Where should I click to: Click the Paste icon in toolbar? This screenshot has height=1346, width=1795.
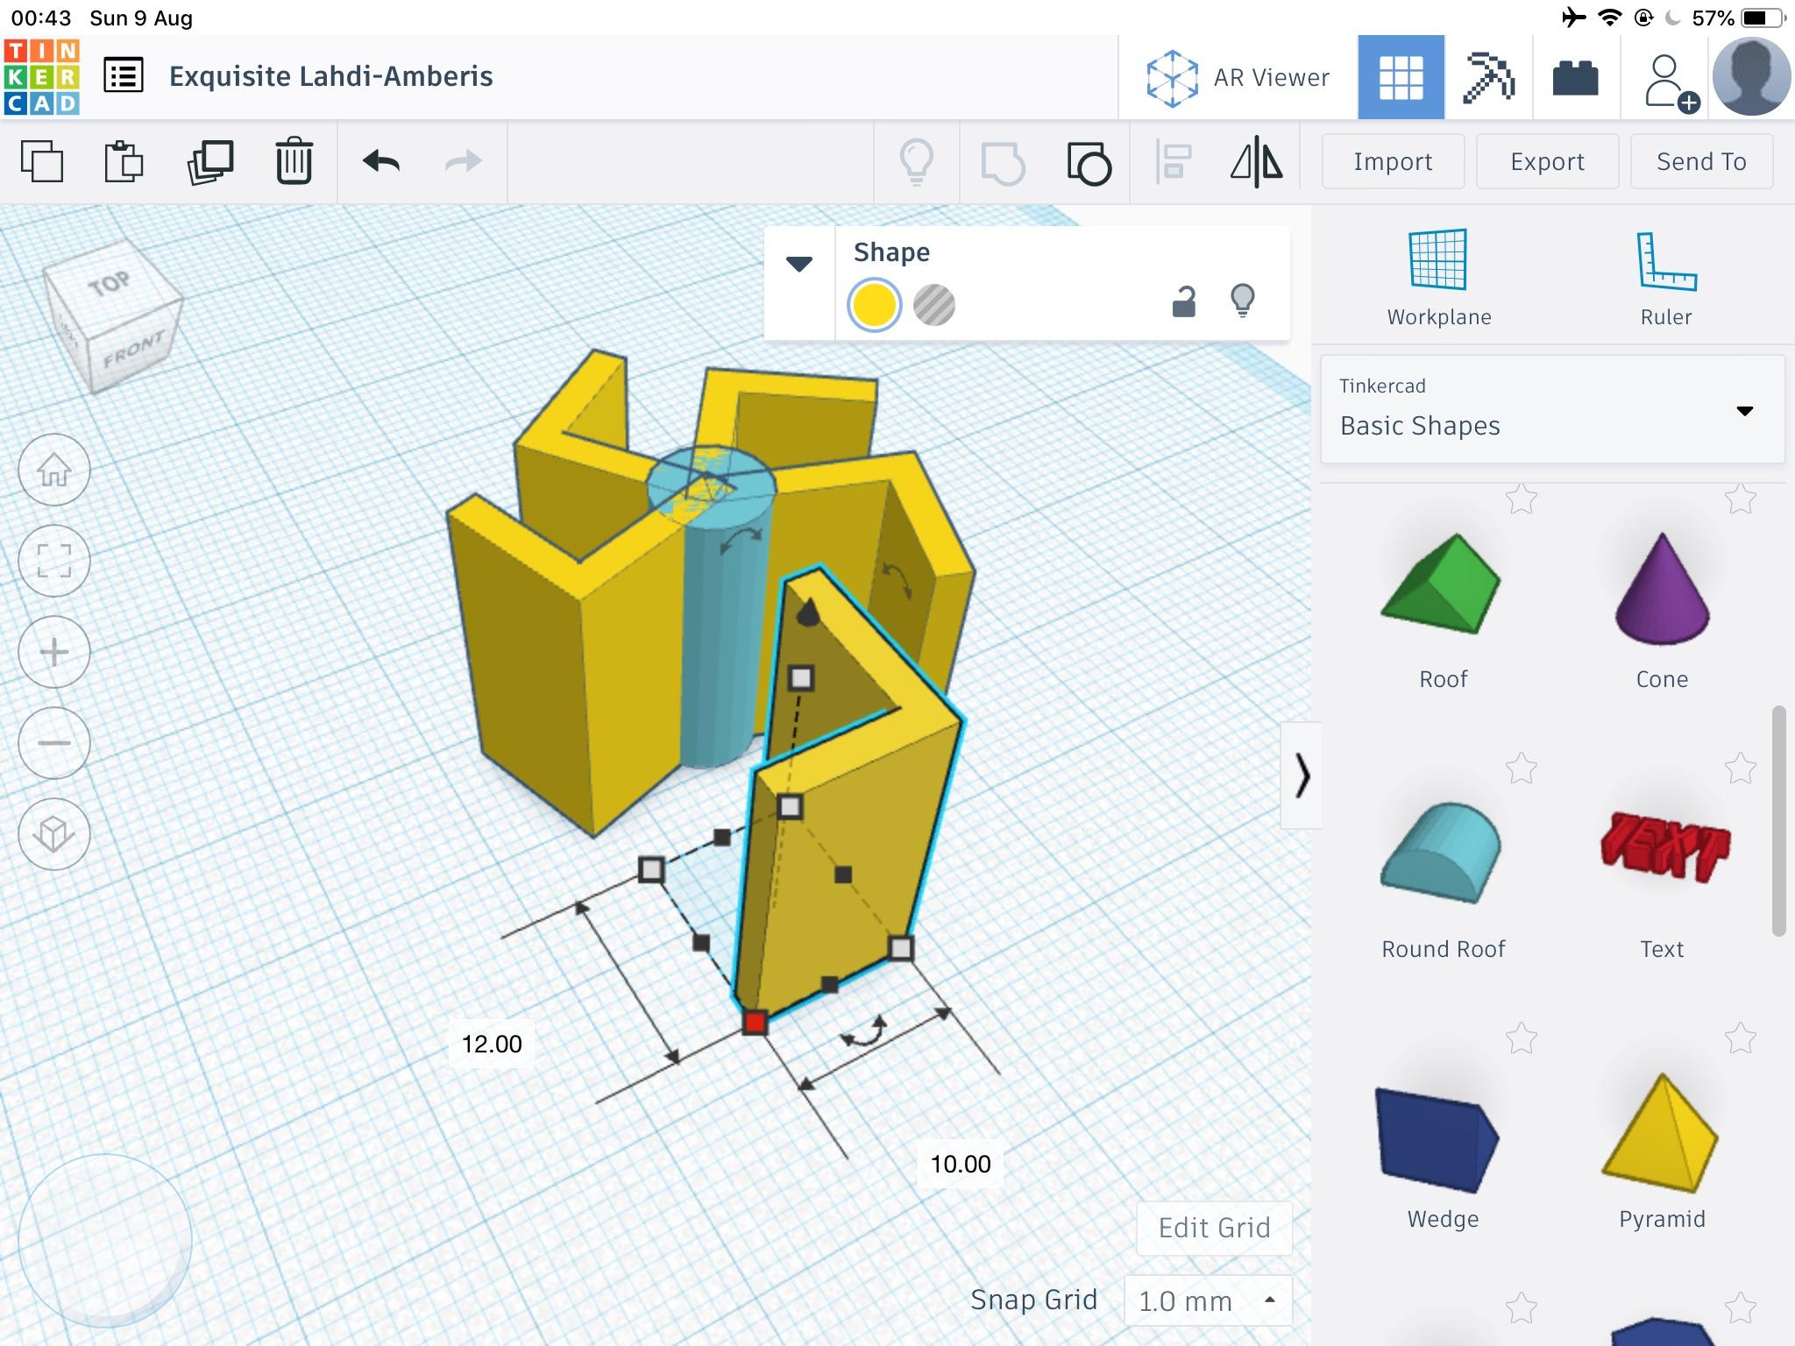(x=124, y=161)
